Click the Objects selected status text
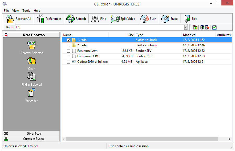 [21, 146]
